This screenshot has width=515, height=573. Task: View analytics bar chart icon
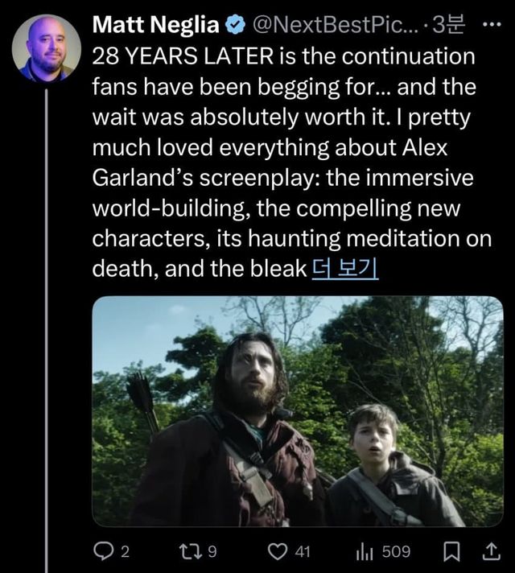coord(365,552)
